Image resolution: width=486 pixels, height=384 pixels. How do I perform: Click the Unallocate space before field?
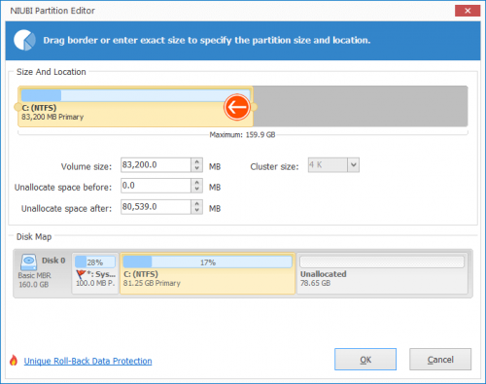click(156, 186)
